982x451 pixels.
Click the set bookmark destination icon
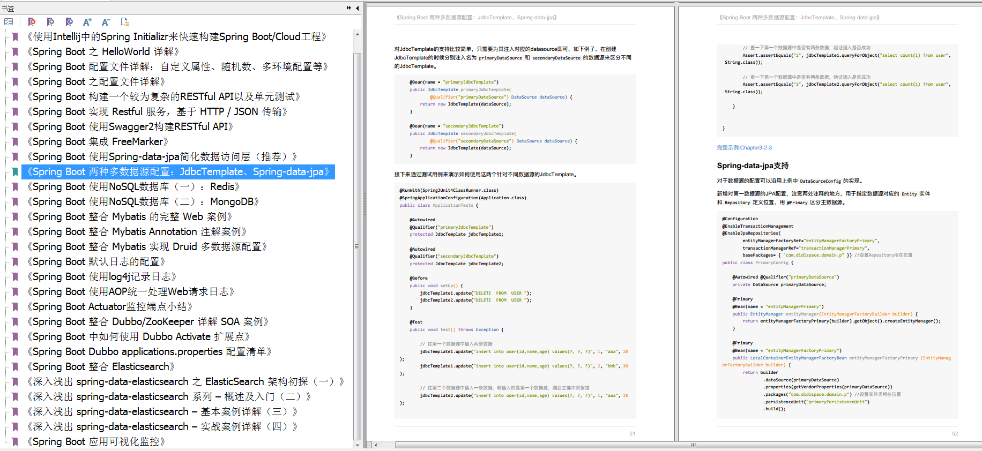click(x=69, y=22)
